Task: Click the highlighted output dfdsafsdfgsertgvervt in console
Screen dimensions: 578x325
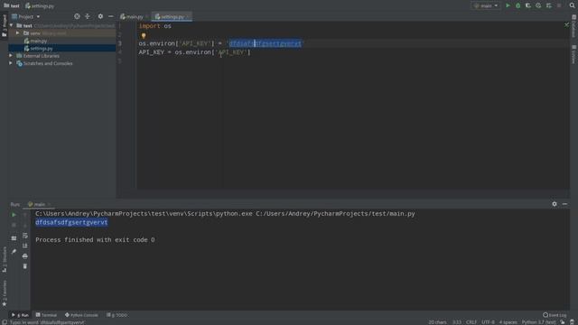Action: point(71,223)
